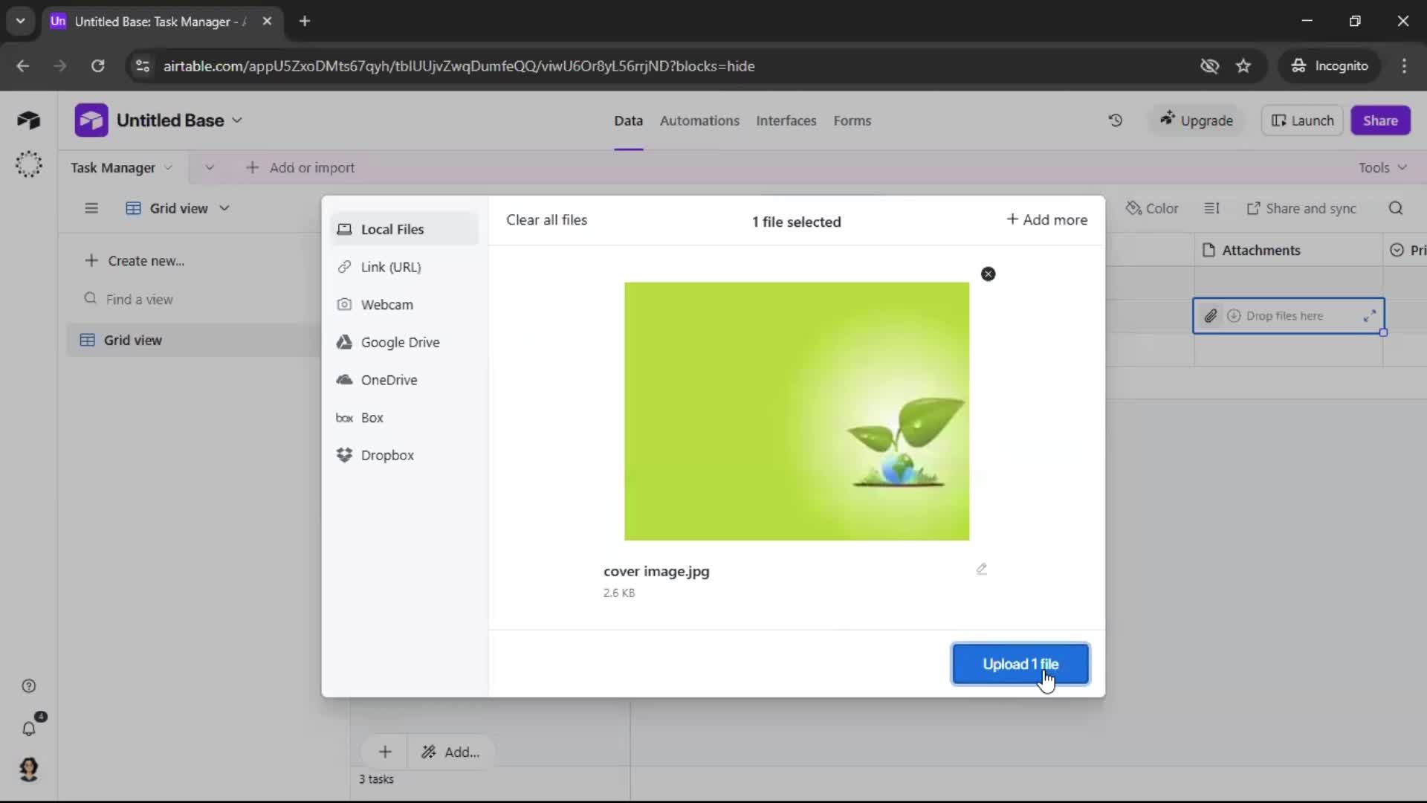Viewport: 1427px width, 803px height.
Task: Open Chrome menu three dots
Action: [x=1404, y=66]
